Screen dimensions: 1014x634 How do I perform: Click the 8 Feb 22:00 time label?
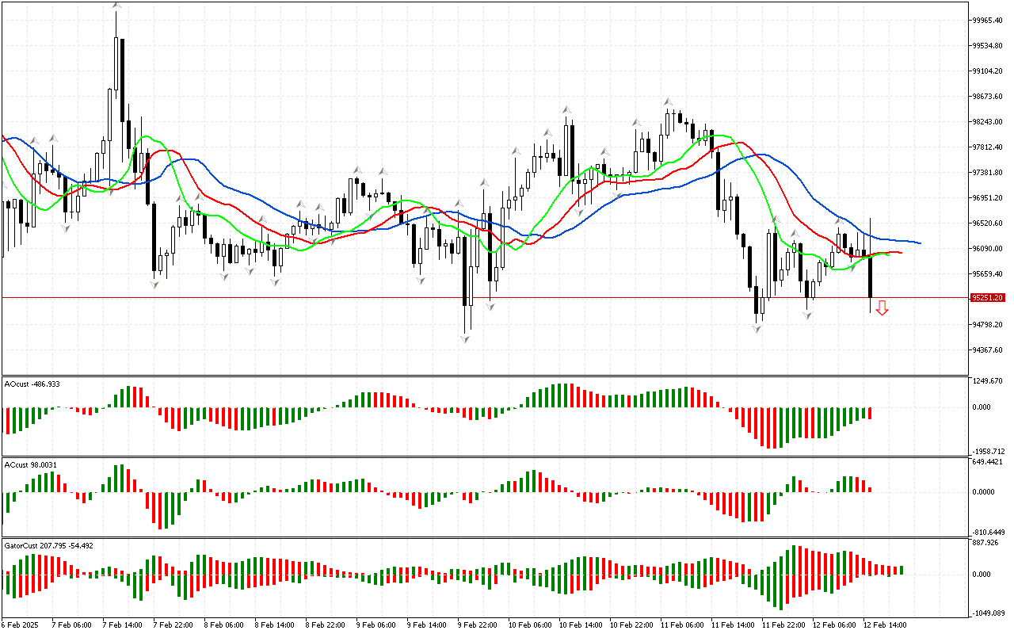(324, 624)
